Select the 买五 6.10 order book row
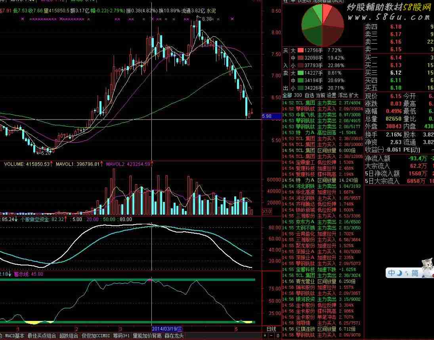This screenshot has height=340, width=434. 399,88
